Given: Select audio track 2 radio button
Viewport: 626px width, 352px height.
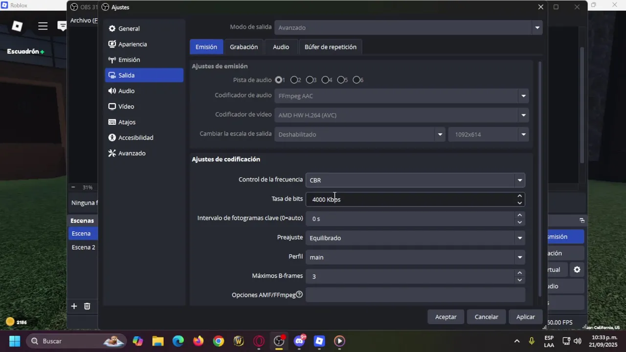Looking at the screenshot, I should tap(294, 80).
